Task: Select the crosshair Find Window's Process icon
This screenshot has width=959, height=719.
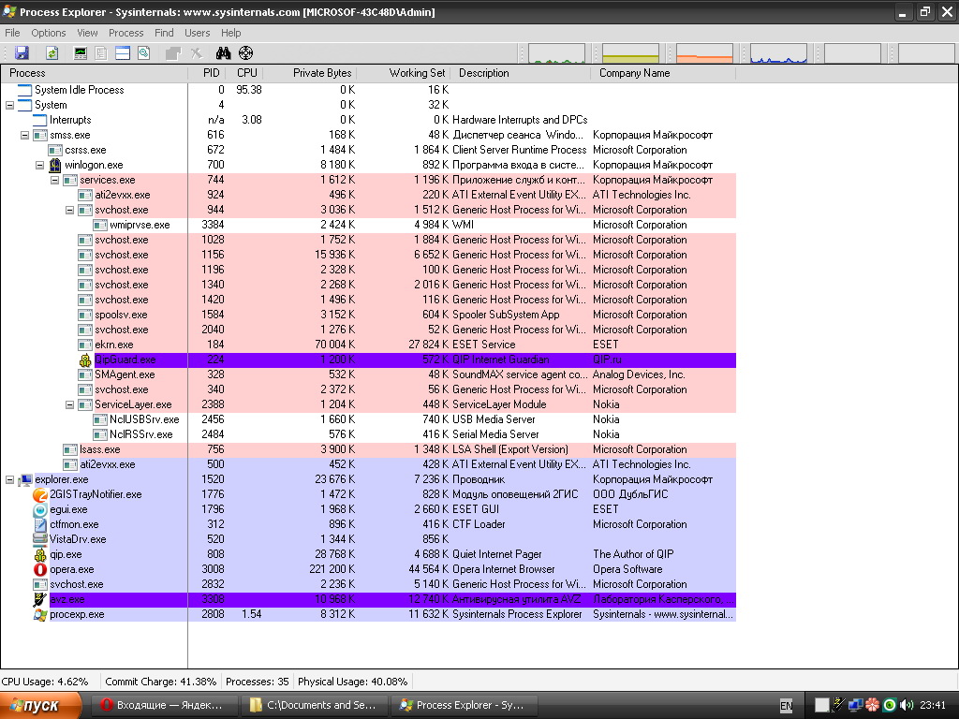Action: 245,53
